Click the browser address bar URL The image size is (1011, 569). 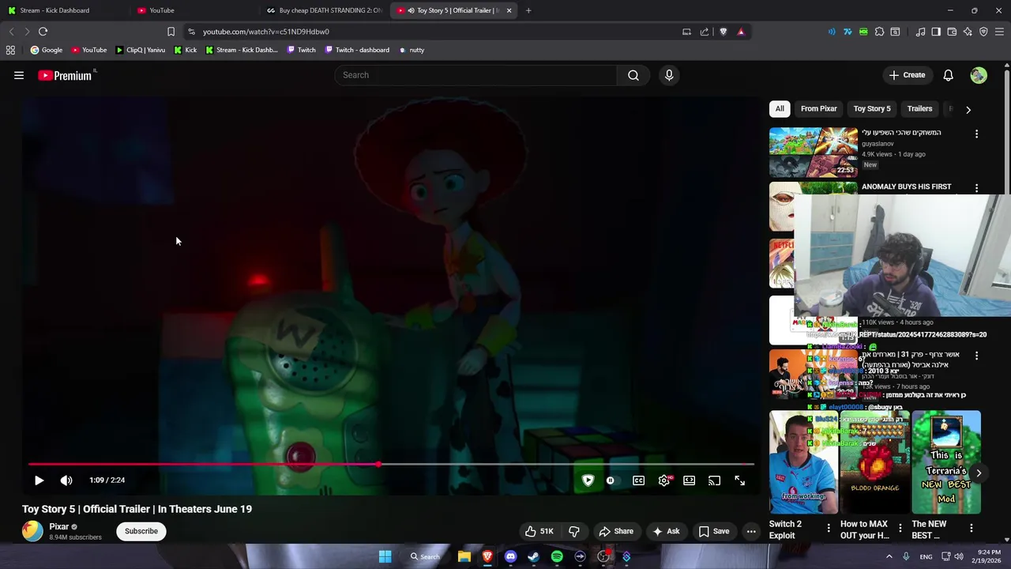point(265,32)
